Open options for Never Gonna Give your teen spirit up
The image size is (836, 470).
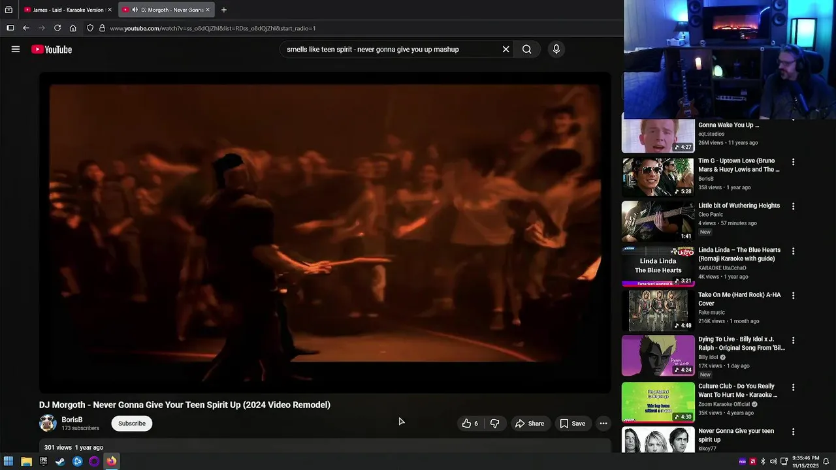click(794, 432)
